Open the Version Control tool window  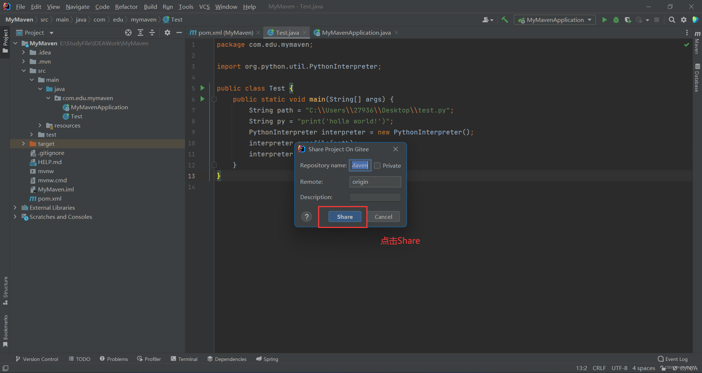tap(37, 359)
